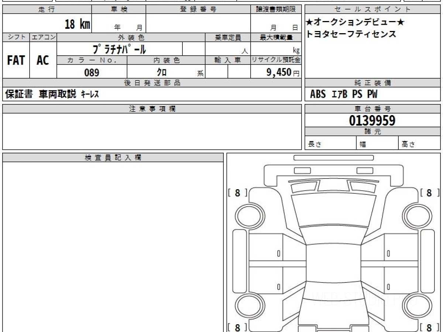Click the 高さ dimension label

[x=409, y=145]
